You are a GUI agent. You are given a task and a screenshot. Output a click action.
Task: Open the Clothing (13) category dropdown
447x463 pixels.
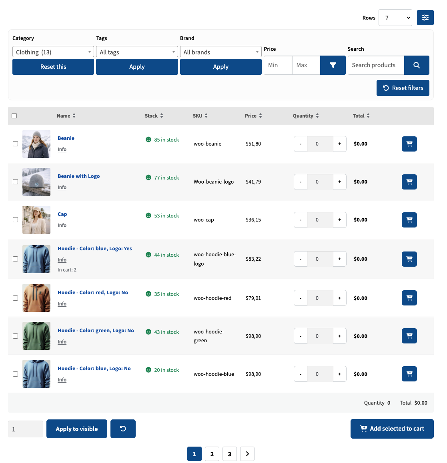[x=53, y=52]
